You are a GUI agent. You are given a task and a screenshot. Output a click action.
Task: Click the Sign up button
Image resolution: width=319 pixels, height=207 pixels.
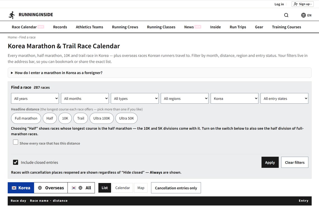coord(302,4)
